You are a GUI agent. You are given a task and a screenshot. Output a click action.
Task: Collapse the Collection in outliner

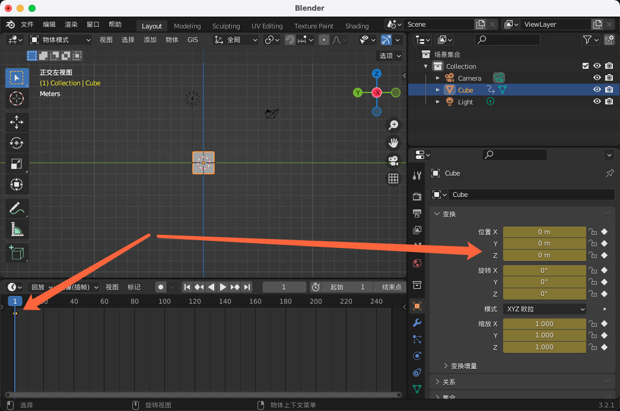click(x=426, y=66)
